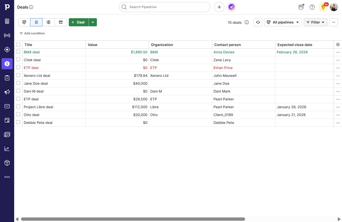Open the Project Libre deal link
The height and width of the screenshot is (222, 342).
coord(38,107)
